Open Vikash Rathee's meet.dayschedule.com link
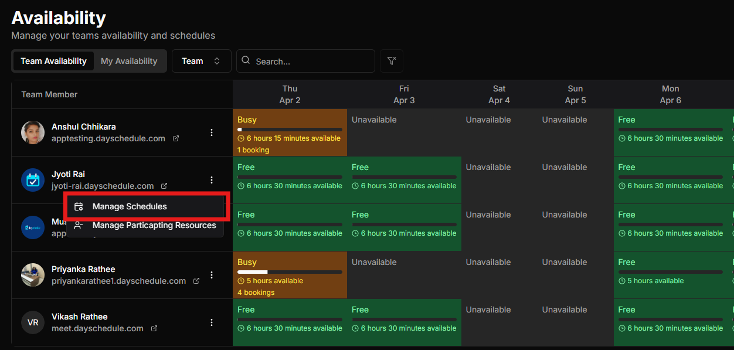The image size is (734, 350). [x=97, y=329]
